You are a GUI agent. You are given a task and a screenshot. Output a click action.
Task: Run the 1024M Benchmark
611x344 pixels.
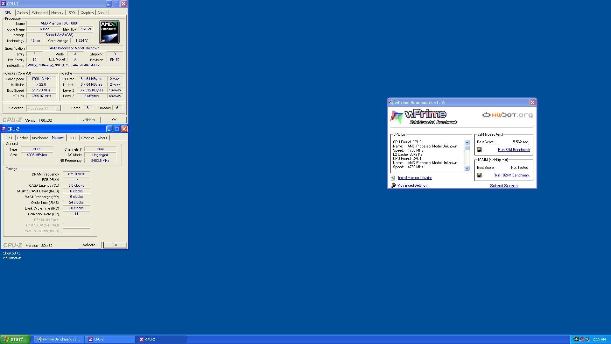coord(511,175)
